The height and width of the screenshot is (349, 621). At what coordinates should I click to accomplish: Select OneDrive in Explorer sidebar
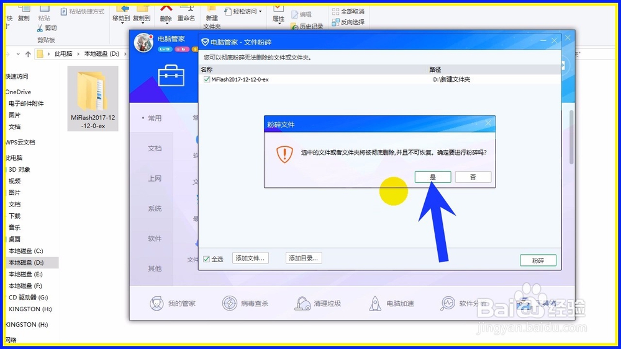(18, 92)
